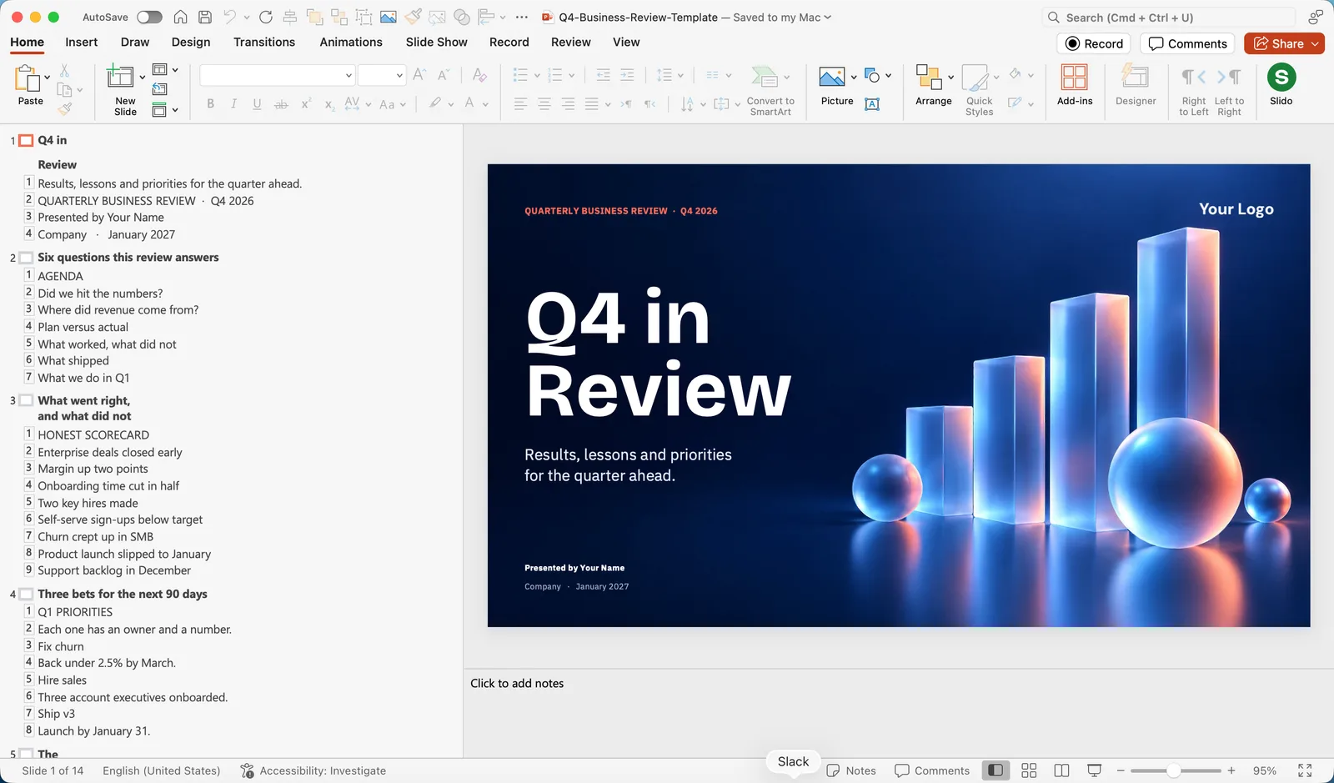Click English (United States) language status
Screen dimensions: 1334x783
click(x=162, y=770)
